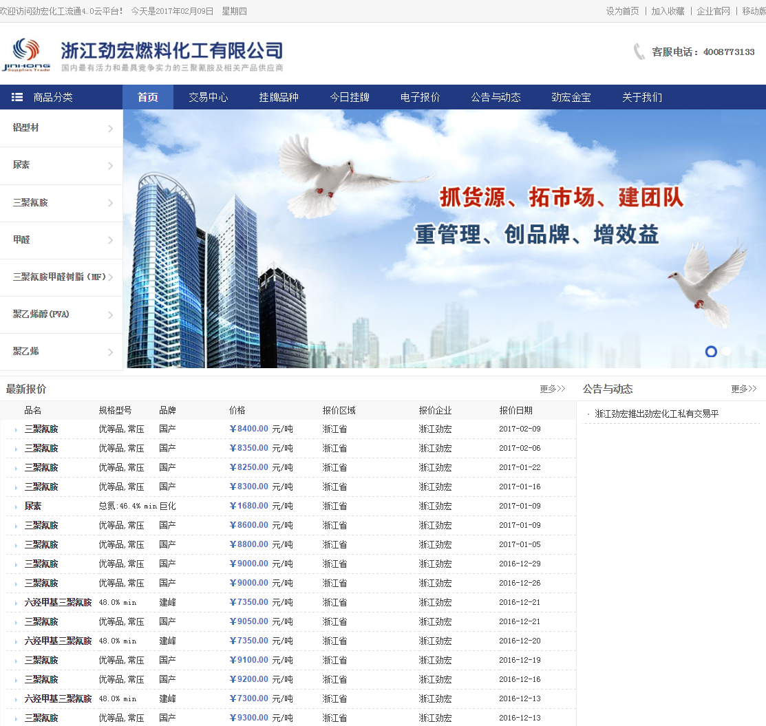The width and height of the screenshot is (766, 726).
Task: Click the price ¥1680.00
Action: pos(248,506)
